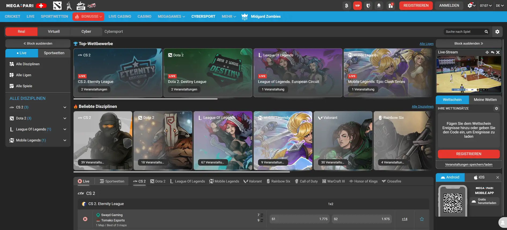Click the Top-Wettbewerbe horizontal scrollbar
The width and height of the screenshot is (507, 230).
tap(146, 99)
